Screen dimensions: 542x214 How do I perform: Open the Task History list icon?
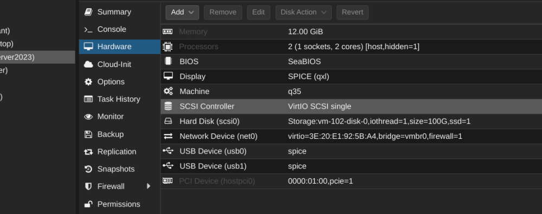click(88, 99)
